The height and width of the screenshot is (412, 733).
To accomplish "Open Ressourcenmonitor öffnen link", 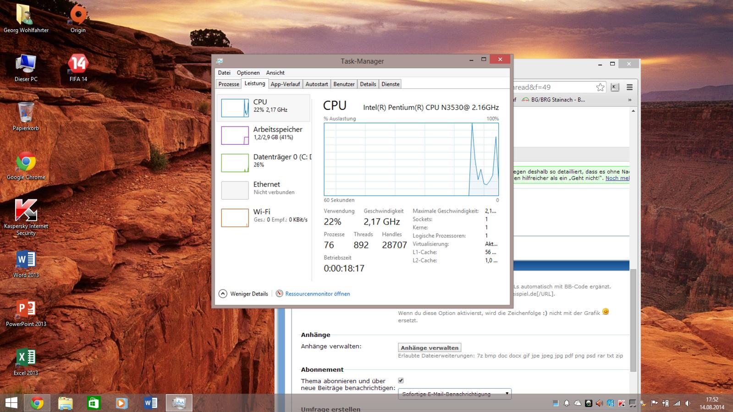I will pyautogui.click(x=317, y=294).
